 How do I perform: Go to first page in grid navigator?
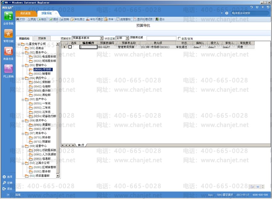[63, 145]
